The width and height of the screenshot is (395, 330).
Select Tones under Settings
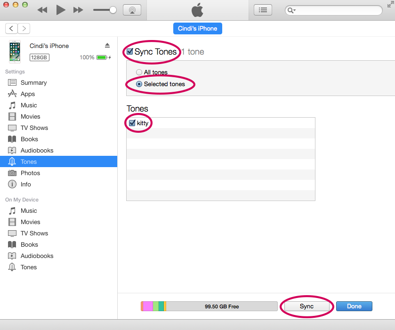(58, 161)
